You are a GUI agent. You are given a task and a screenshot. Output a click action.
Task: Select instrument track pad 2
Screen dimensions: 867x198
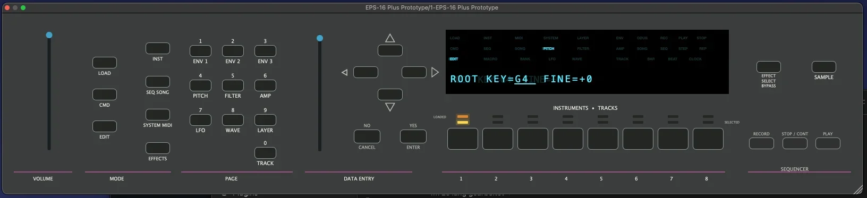click(498, 139)
